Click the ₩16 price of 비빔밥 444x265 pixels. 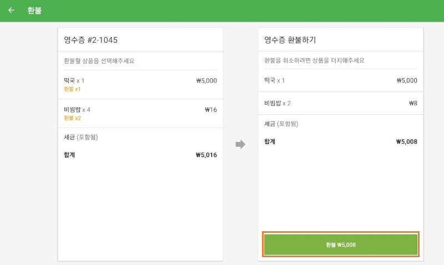click(x=210, y=110)
